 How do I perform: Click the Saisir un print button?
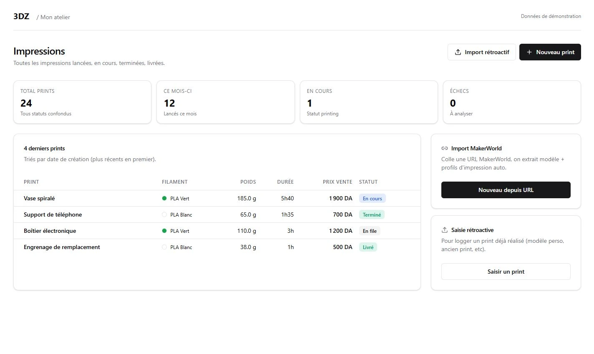point(506,272)
